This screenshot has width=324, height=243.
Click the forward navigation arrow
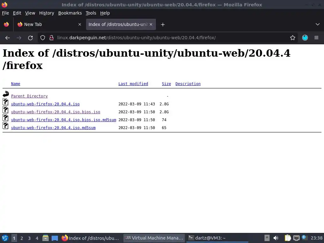(19, 38)
